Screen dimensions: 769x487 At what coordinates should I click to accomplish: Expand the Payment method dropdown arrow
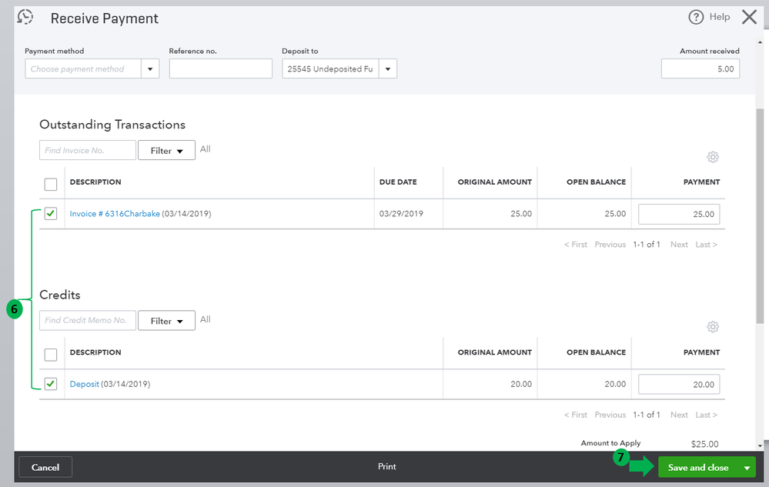[x=150, y=69]
